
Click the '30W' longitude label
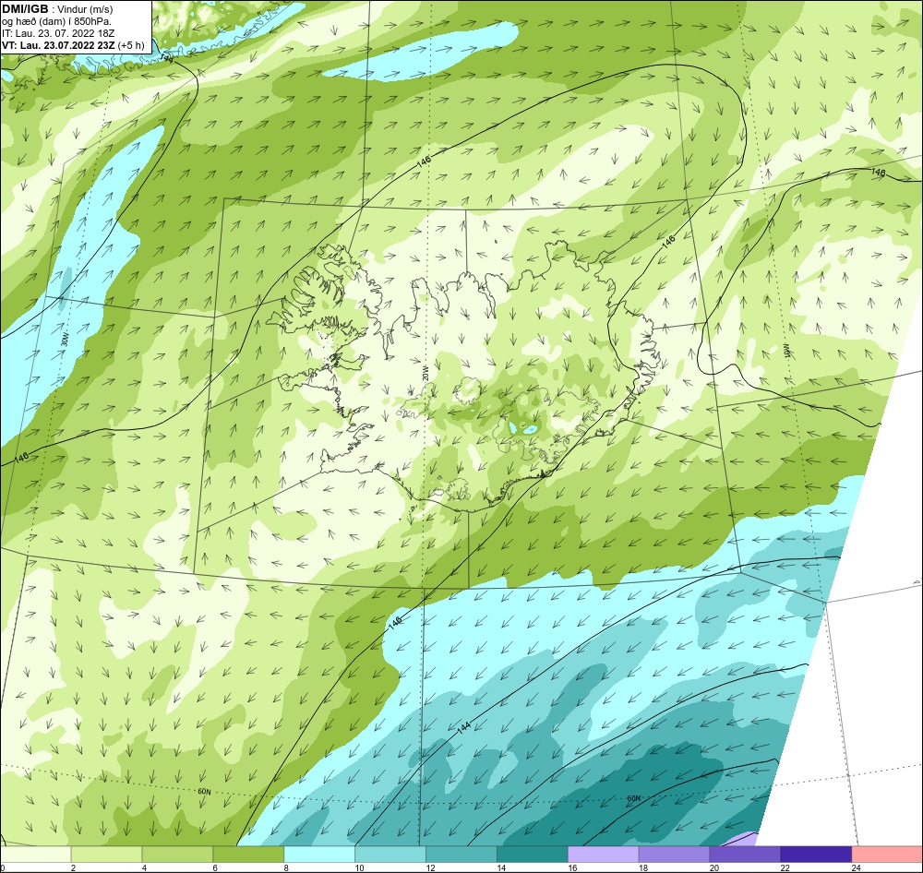pyautogui.click(x=64, y=340)
